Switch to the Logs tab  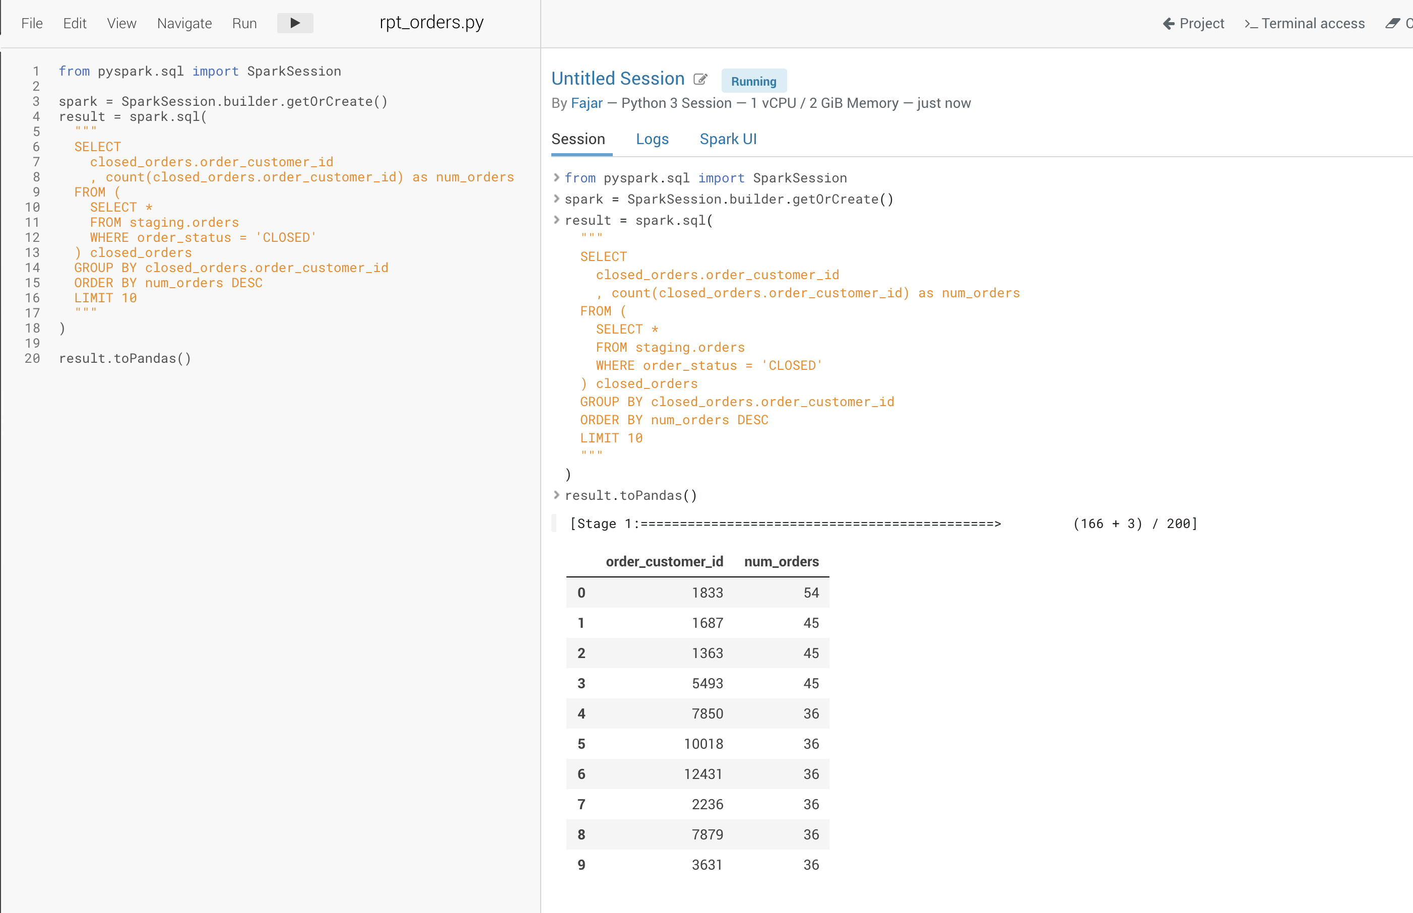(652, 139)
